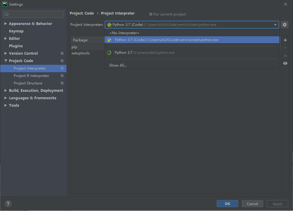The height and width of the screenshot is (211, 293).
Task: Click the magnifier icon in the search box
Action: tap(6, 14)
